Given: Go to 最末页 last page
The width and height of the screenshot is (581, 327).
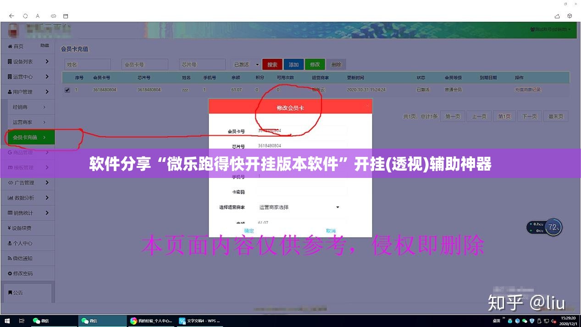Looking at the screenshot, I should [x=555, y=116].
